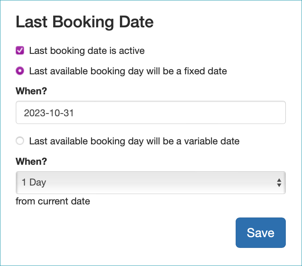Click the 'Last booking date is active' label
The height and width of the screenshot is (266, 302).
(x=87, y=51)
